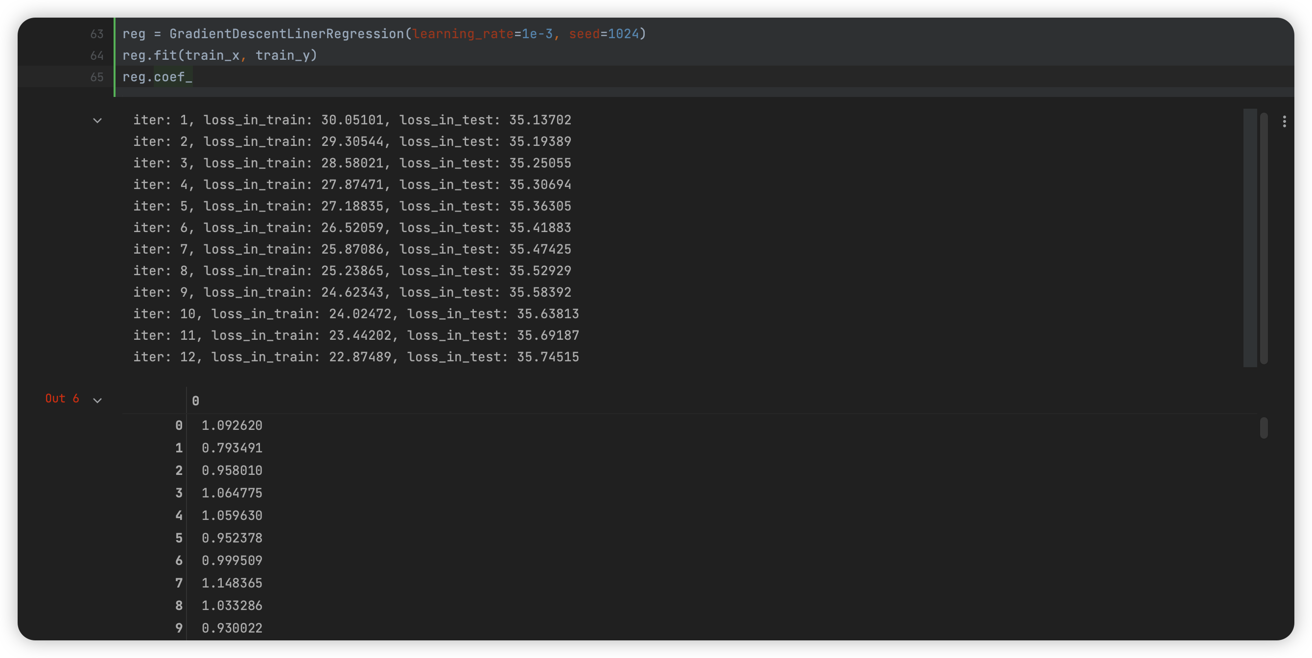Click the seed parameter in code
Screen dimensions: 1312x658
[584, 34]
